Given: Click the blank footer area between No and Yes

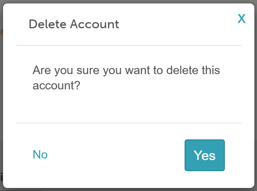Looking at the screenshot, I should click(116, 155).
